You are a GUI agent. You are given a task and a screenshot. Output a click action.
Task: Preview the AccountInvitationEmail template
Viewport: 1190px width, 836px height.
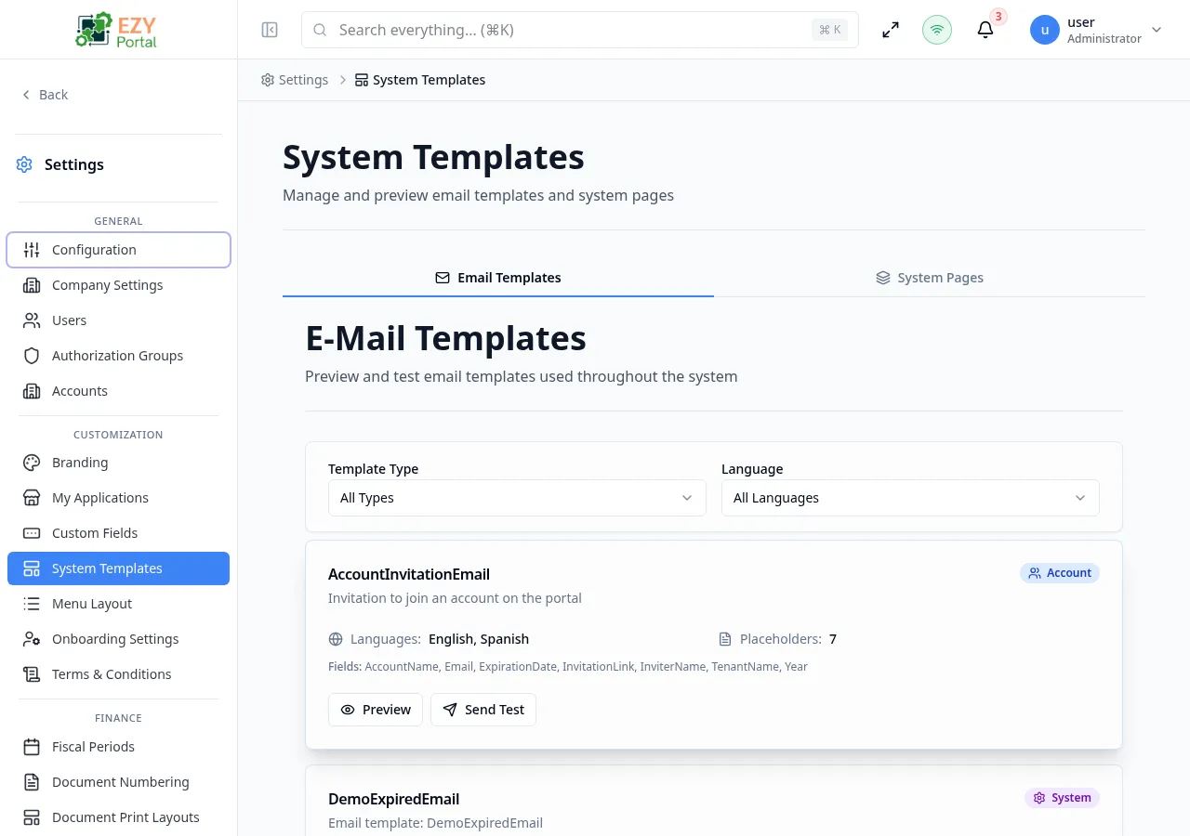376,710
